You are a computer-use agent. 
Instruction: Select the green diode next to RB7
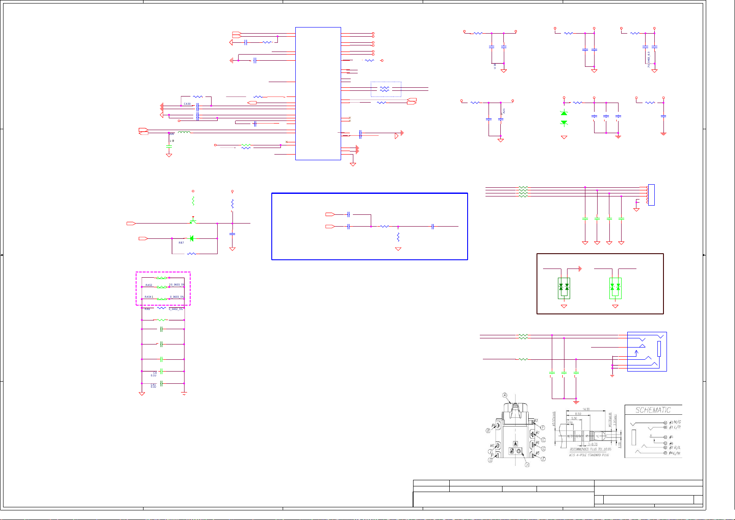tap(191, 238)
